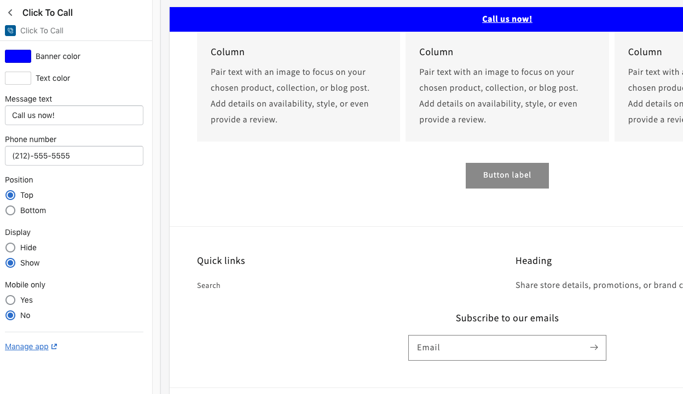Open the Manage app link
Image resolution: width=683 pixels, height=394 pixels.
[x=26, y=346]
